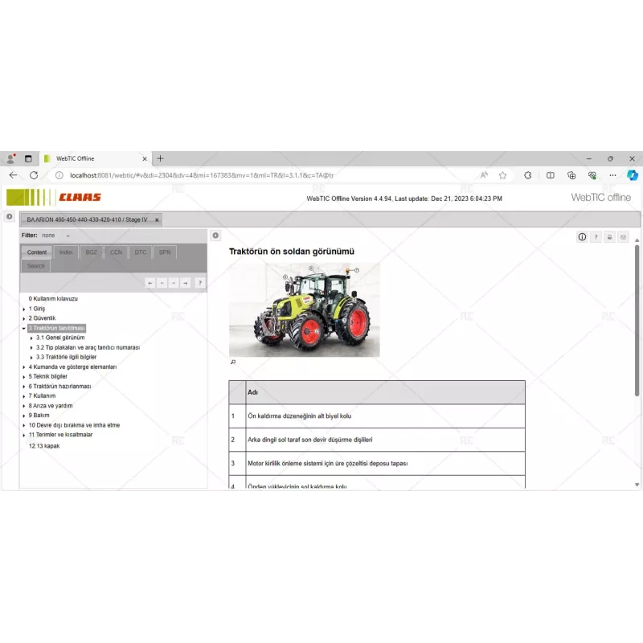The width and height of the screenshot is (643, 643).
Task: Click the browser favorites star icon
Action: (502, 174)
